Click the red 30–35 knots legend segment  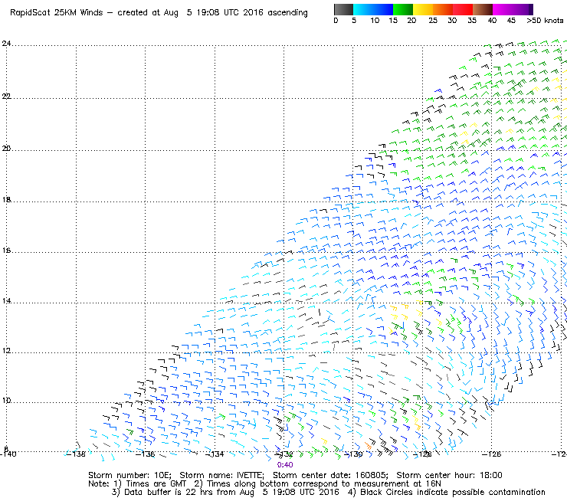463,9
